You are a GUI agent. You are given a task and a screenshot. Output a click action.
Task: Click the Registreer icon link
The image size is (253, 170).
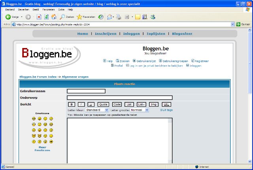point(193,61)
